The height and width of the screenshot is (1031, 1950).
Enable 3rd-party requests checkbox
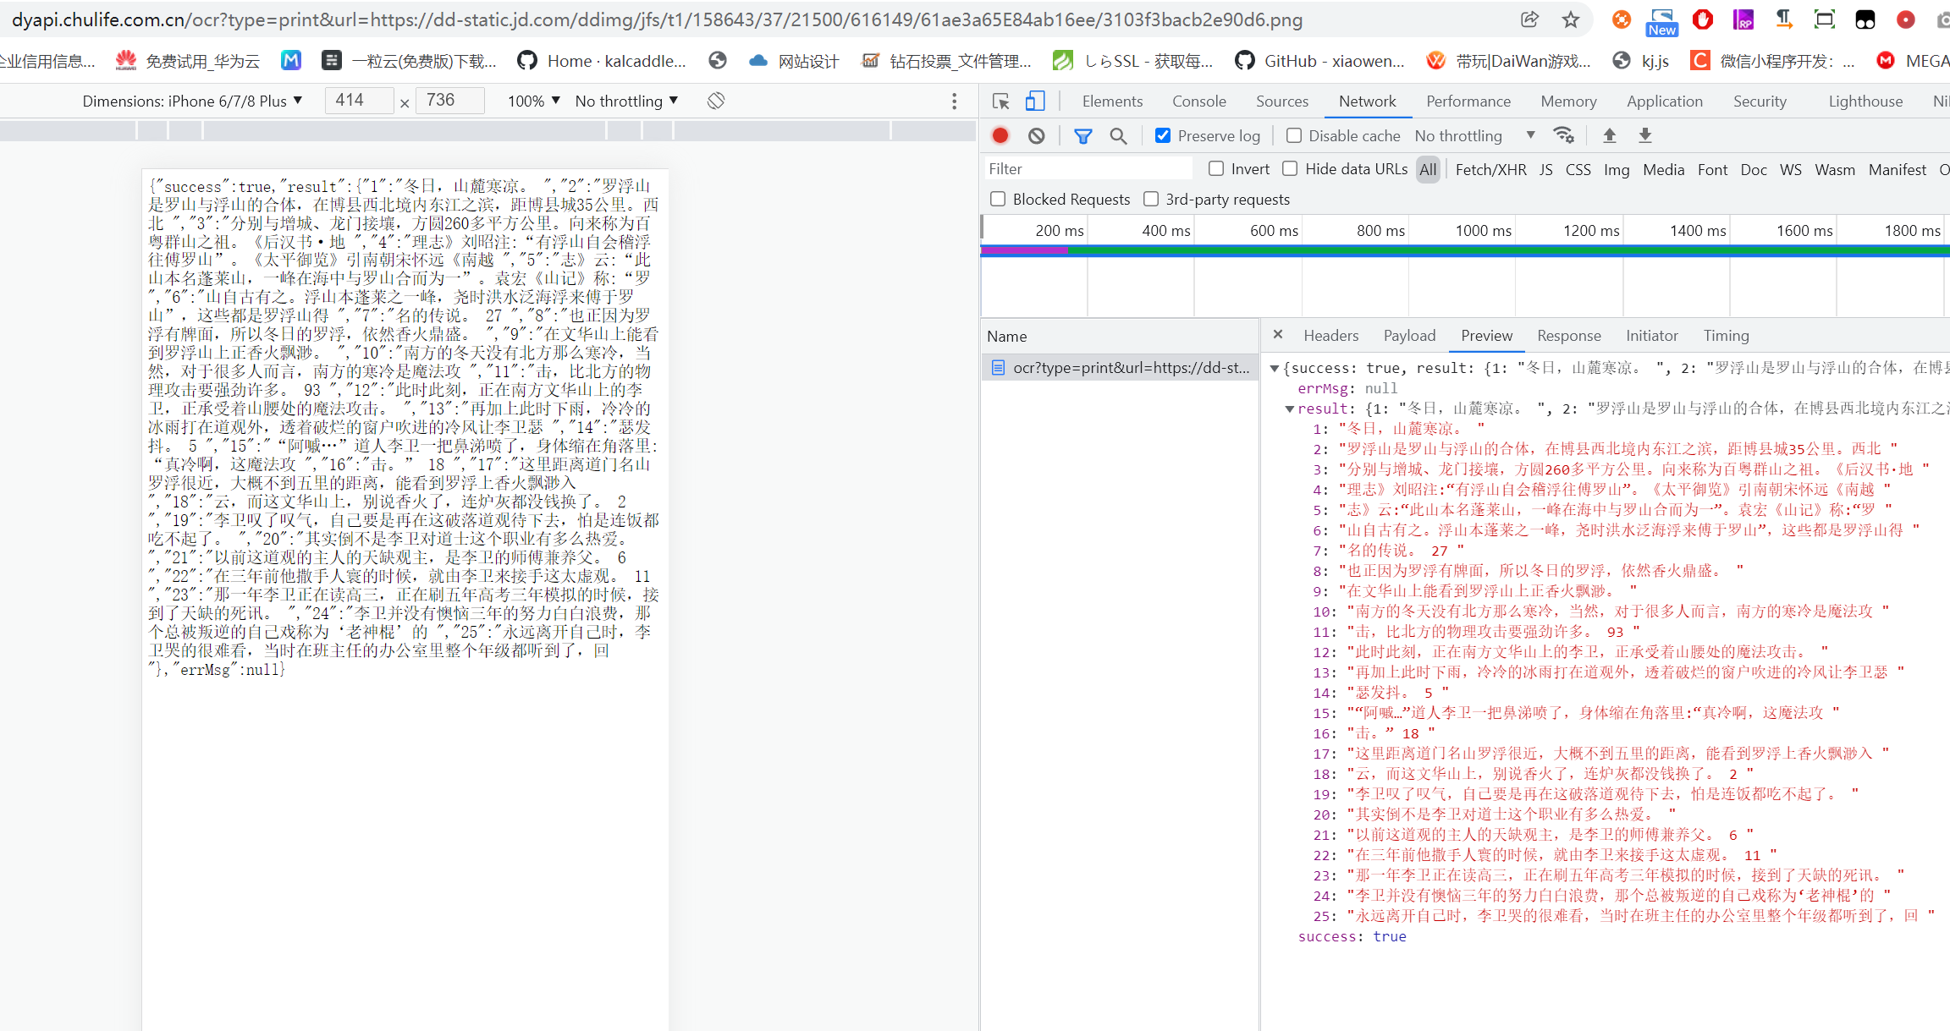pos(1151,199)
